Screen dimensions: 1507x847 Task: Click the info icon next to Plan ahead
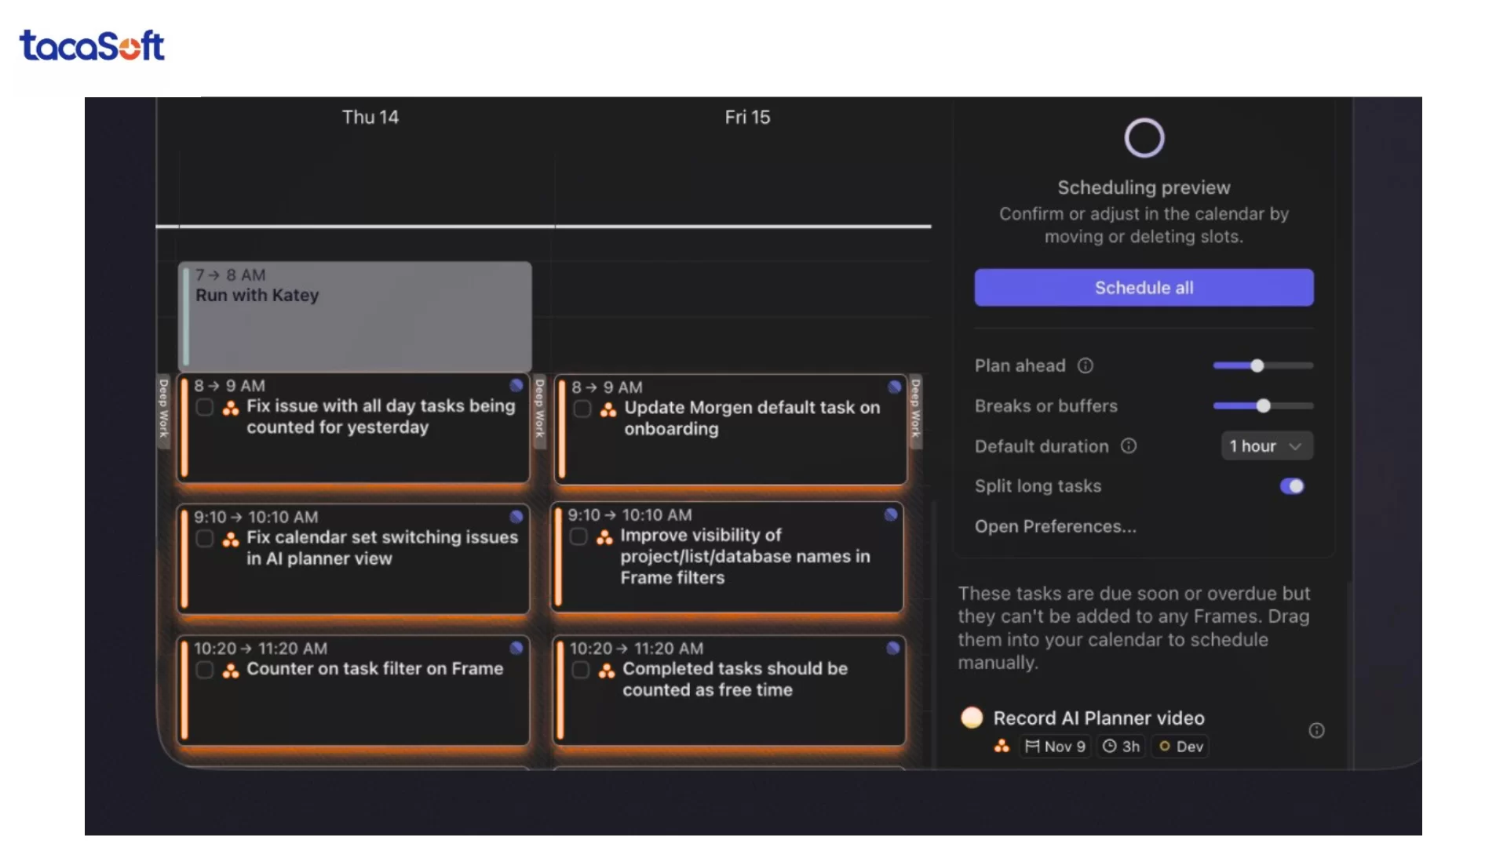click(x=1085, y=365)
